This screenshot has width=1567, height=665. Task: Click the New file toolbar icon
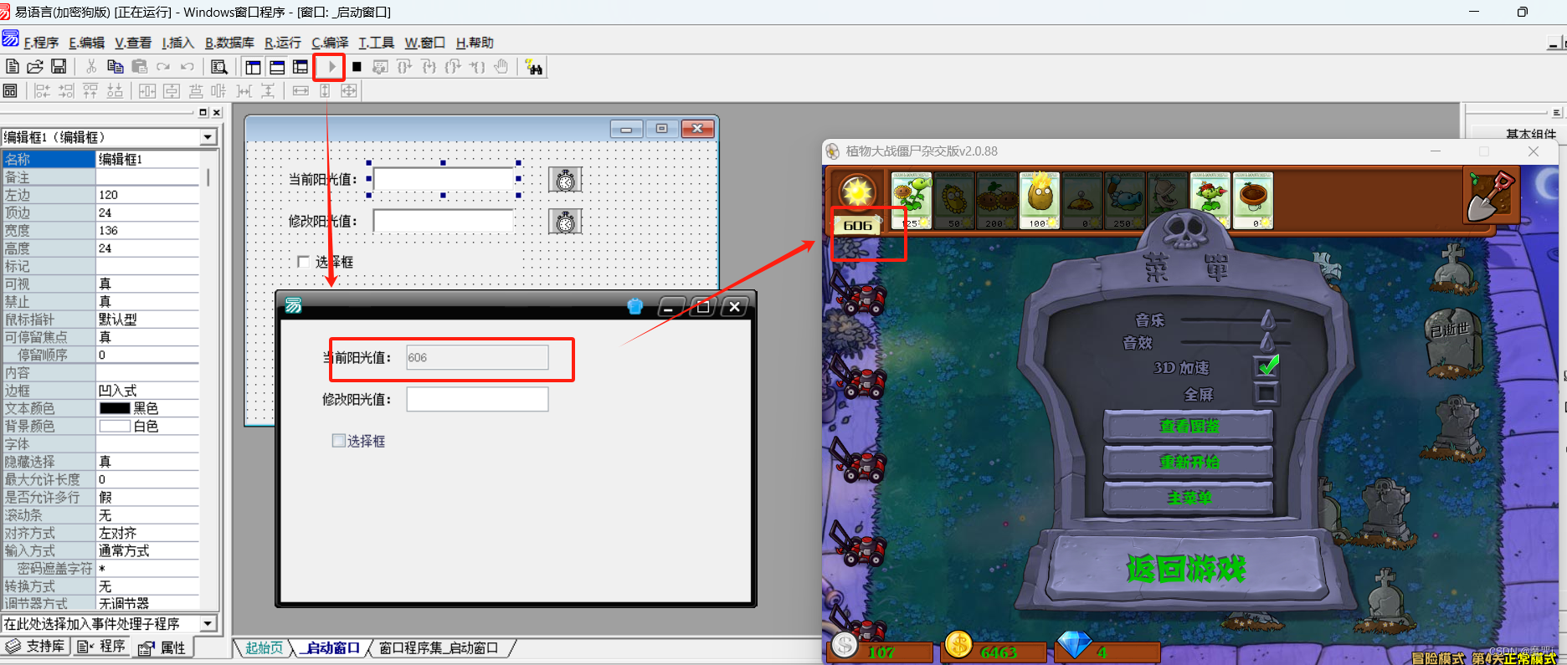point(13,67)
